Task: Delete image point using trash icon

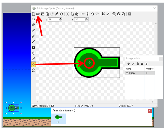Action: coord(138,64)
